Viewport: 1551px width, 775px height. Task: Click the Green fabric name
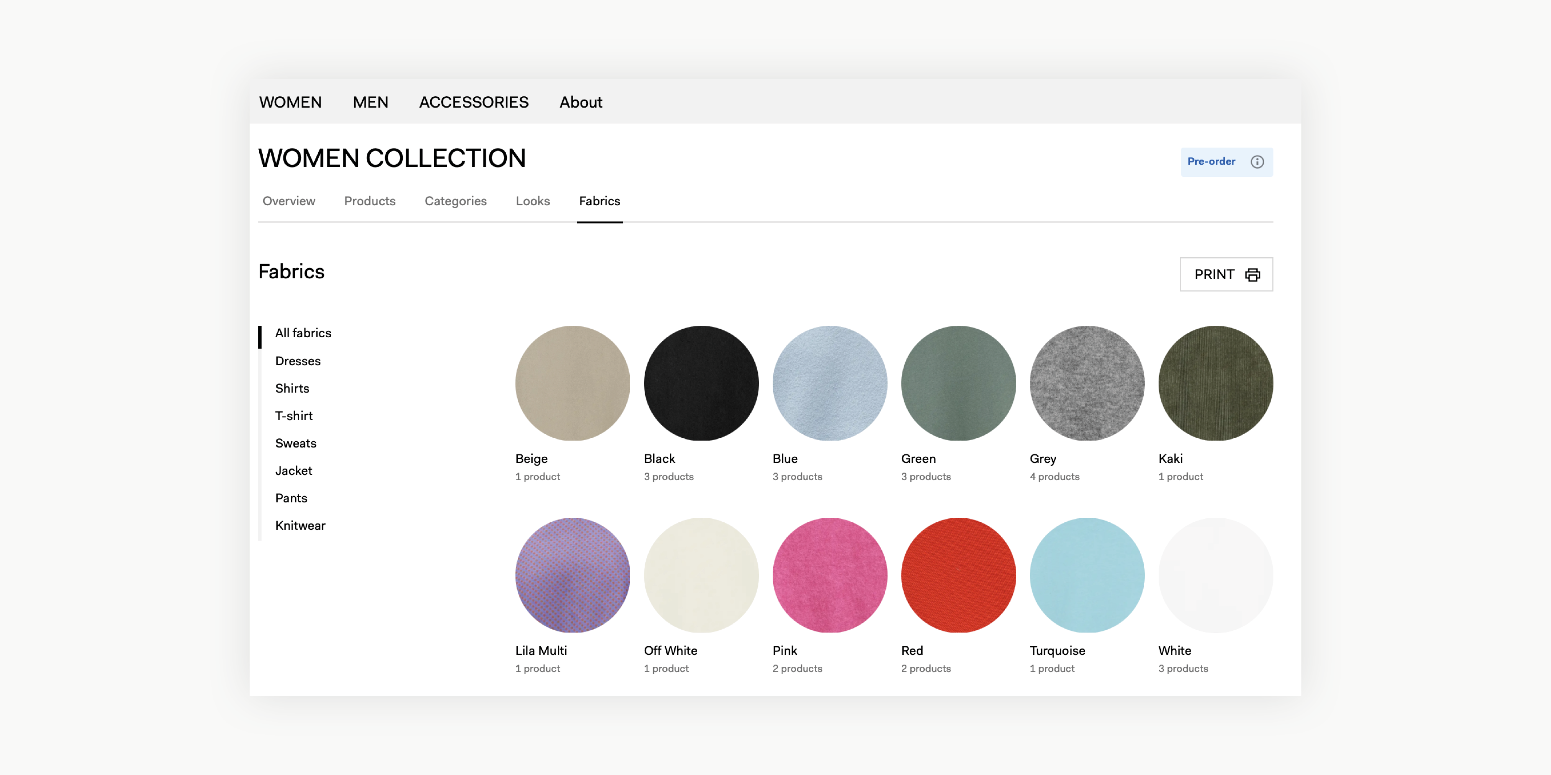pyautogui.click(x=918, y=458)
